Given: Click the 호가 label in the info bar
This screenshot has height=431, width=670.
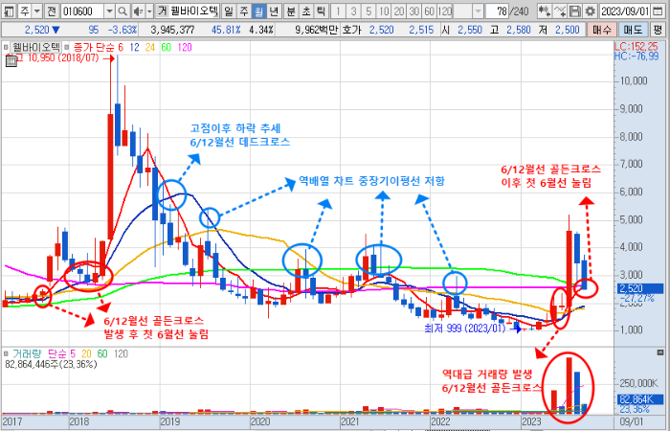Looking at the screenshot, I should (x=351, y=30).
